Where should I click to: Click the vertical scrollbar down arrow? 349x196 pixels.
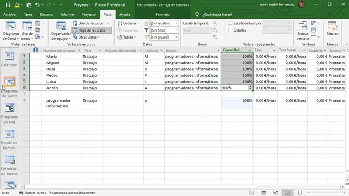point(347,180)
